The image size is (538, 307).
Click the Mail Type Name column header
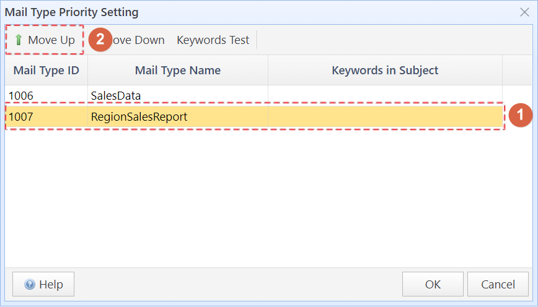pos(177,71)
